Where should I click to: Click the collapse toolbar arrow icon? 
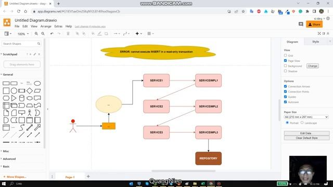pyautogui.click(x=328, y=33)
